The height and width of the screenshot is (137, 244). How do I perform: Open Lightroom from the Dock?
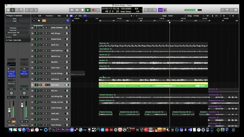tap(54, 130)
